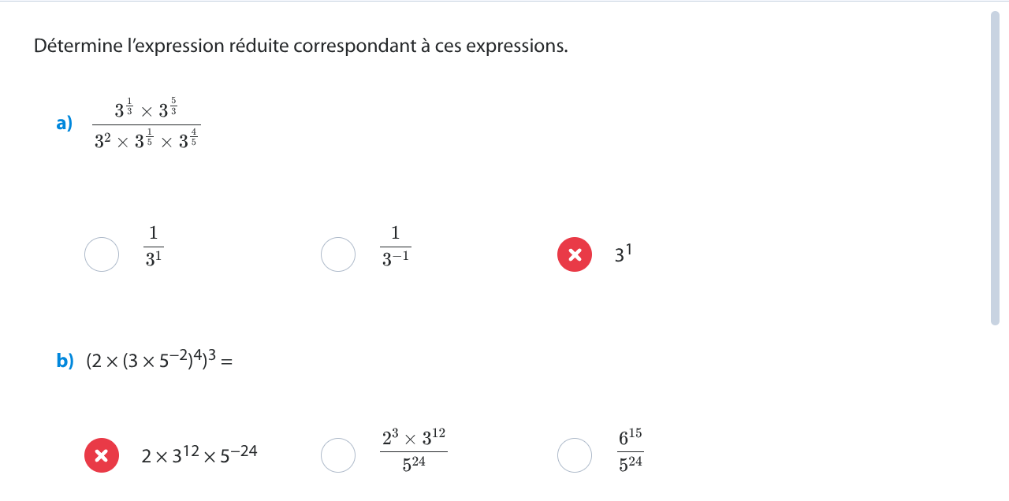The height and width of the screenshot is (501, 1009).
Task: Click the 2 × 3¹² × 5⁻²⁴ answer label
Action: click(x=199, y=455)
